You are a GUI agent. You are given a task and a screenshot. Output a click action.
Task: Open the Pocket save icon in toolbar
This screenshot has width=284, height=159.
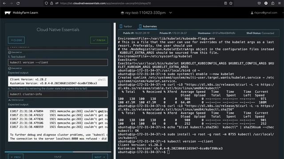click(259, 3)
